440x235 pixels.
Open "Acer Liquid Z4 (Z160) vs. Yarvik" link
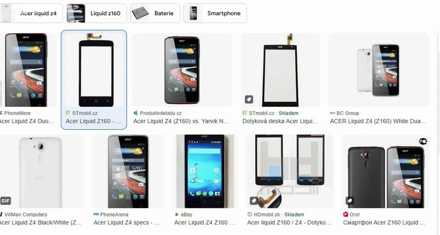[x=181, y=121]
